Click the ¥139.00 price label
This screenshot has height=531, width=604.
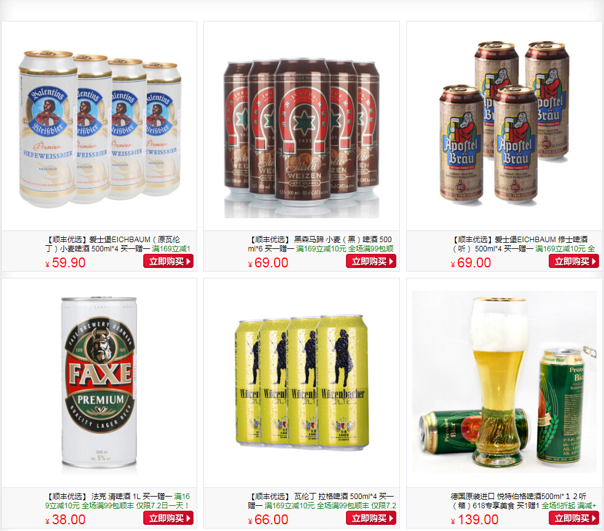474,519
